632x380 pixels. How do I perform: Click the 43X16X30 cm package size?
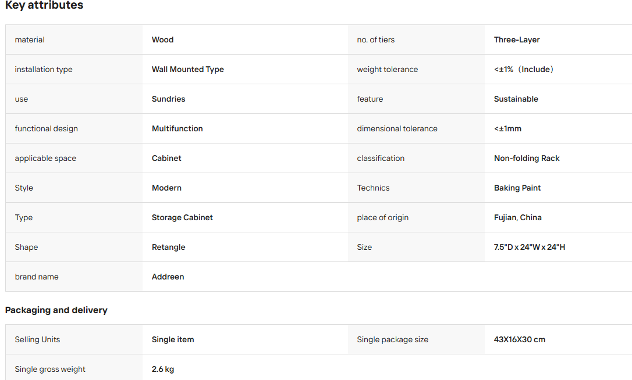tap(519, 340)
